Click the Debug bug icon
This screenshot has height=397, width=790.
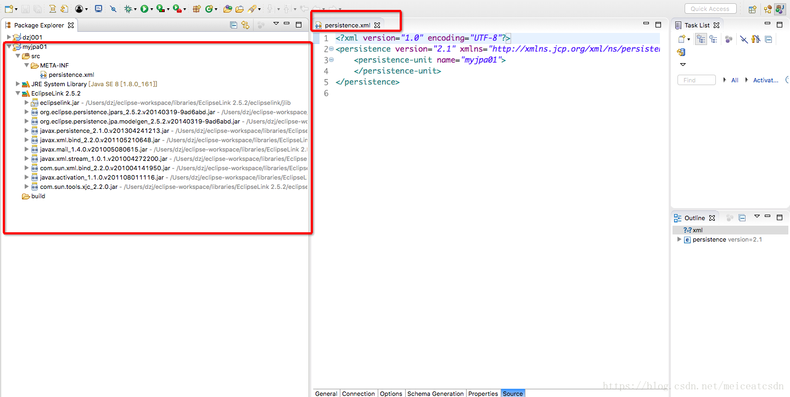coord(127,9)
